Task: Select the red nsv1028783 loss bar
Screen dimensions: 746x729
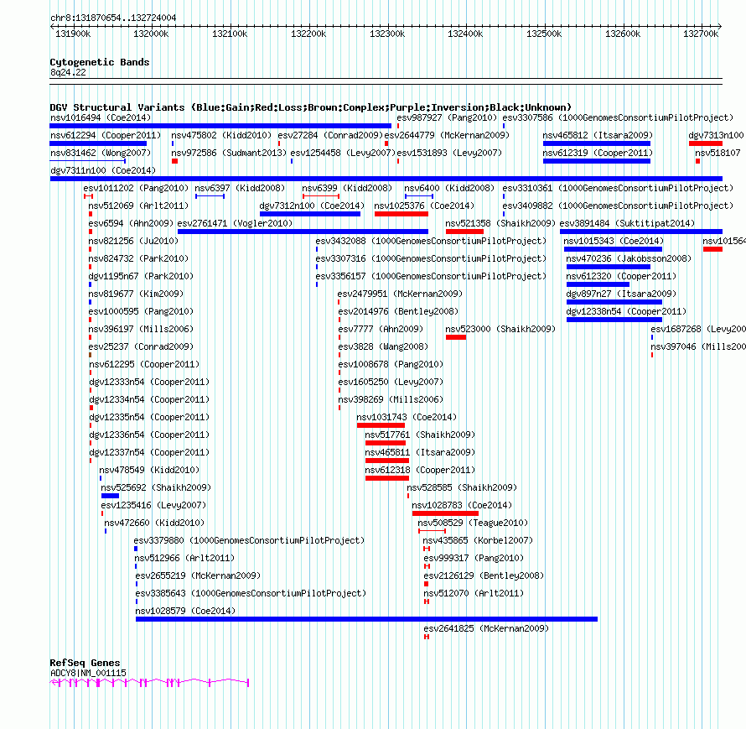Action: 445,513
